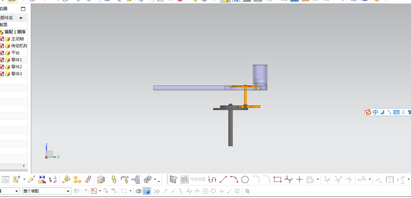This screenshot has height=198, width=411.
Task: Click the wireframe cubes interference icon
Action: [x=148, y=179]
